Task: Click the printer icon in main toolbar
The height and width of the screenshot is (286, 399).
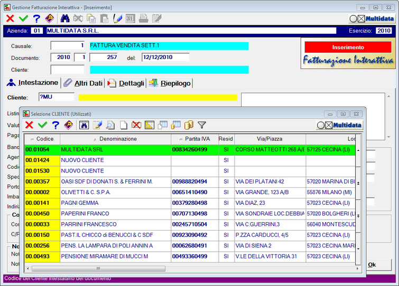Action: click(x=144, y=18)
